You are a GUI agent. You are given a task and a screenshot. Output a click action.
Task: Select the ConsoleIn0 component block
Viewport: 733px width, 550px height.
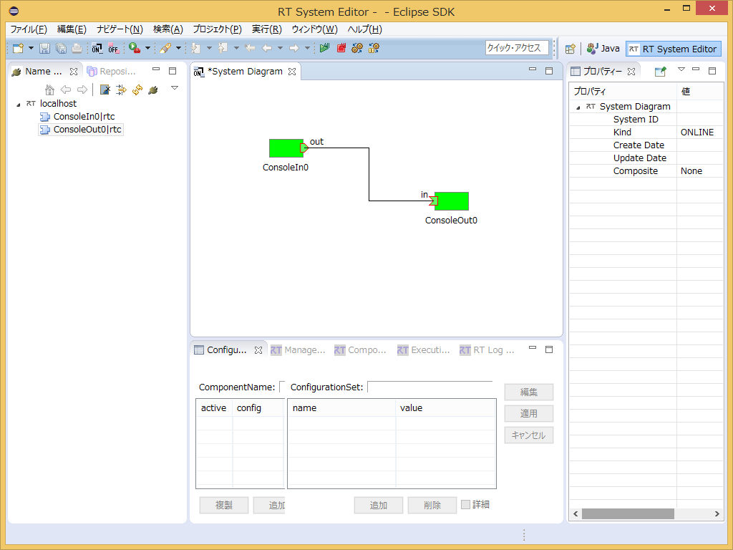click(285, 148)
